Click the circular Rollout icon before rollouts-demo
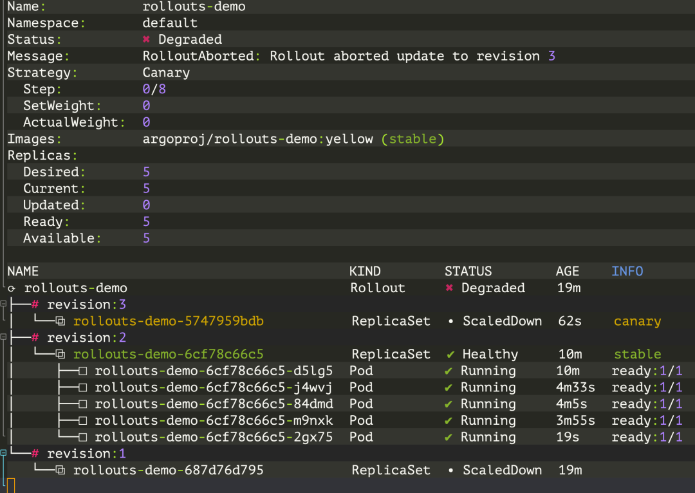This screenshot has height=493, width=695. coord(12,288)
